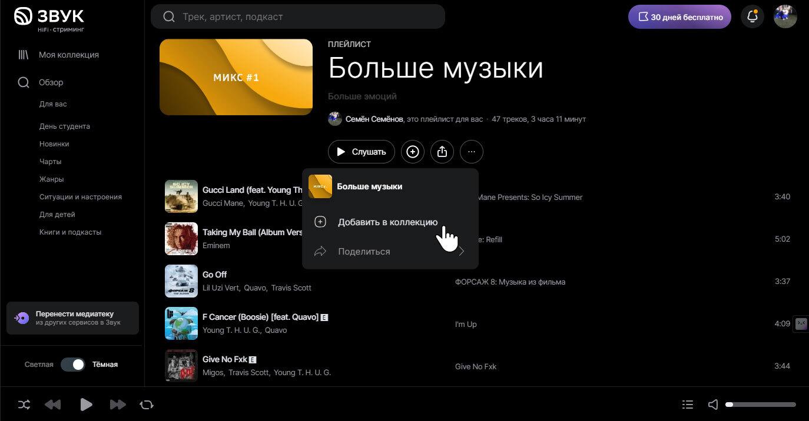This screenshot has height=421, width=809.
Task: Click the share playlist icon button
Action: click(442, 152)
